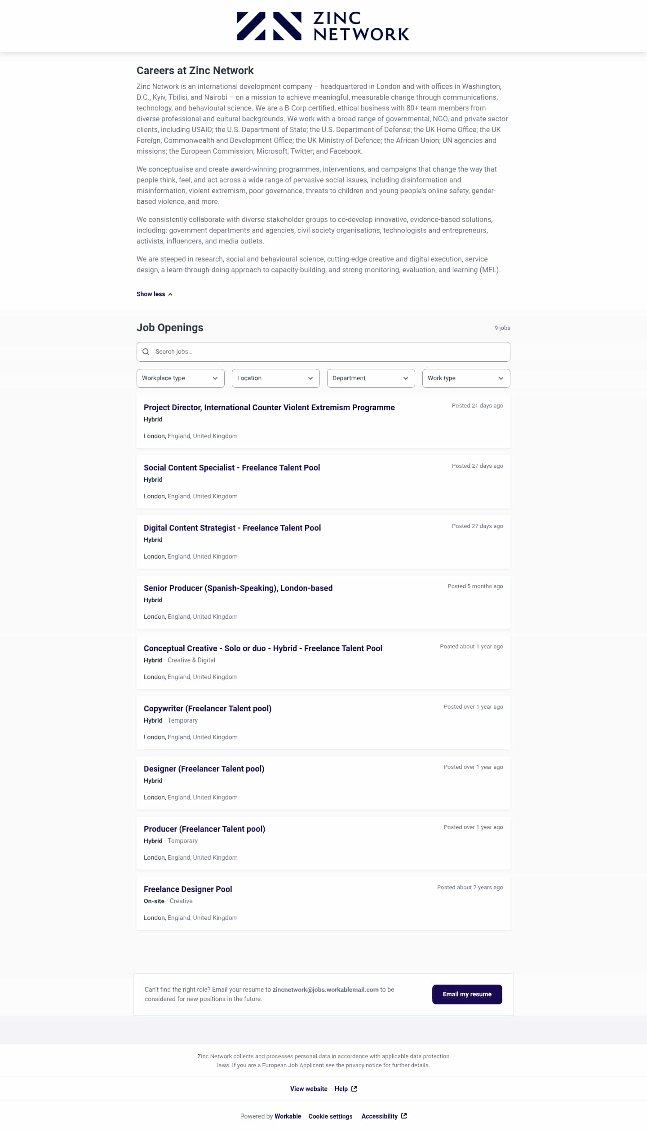This screenshot has height=1132, width=647.
Task: Expand the Department filter dropdown
Action: (371, 378)
